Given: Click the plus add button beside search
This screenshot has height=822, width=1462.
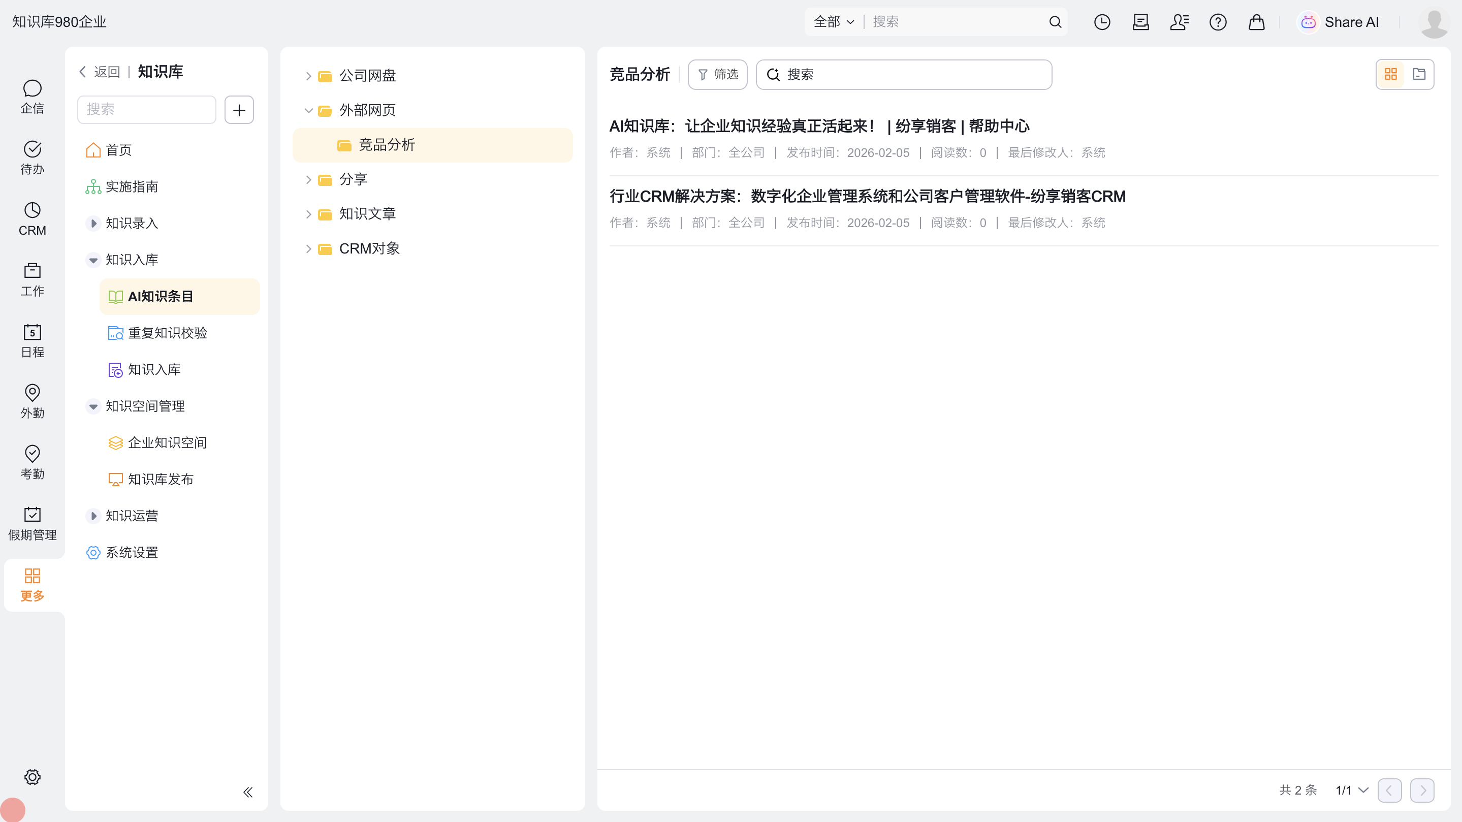Looking at the screenshot, I should (239, 110).
